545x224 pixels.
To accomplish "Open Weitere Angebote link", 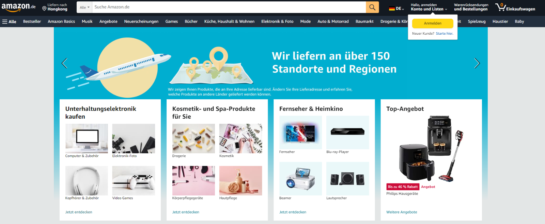I will pos(402,212).
